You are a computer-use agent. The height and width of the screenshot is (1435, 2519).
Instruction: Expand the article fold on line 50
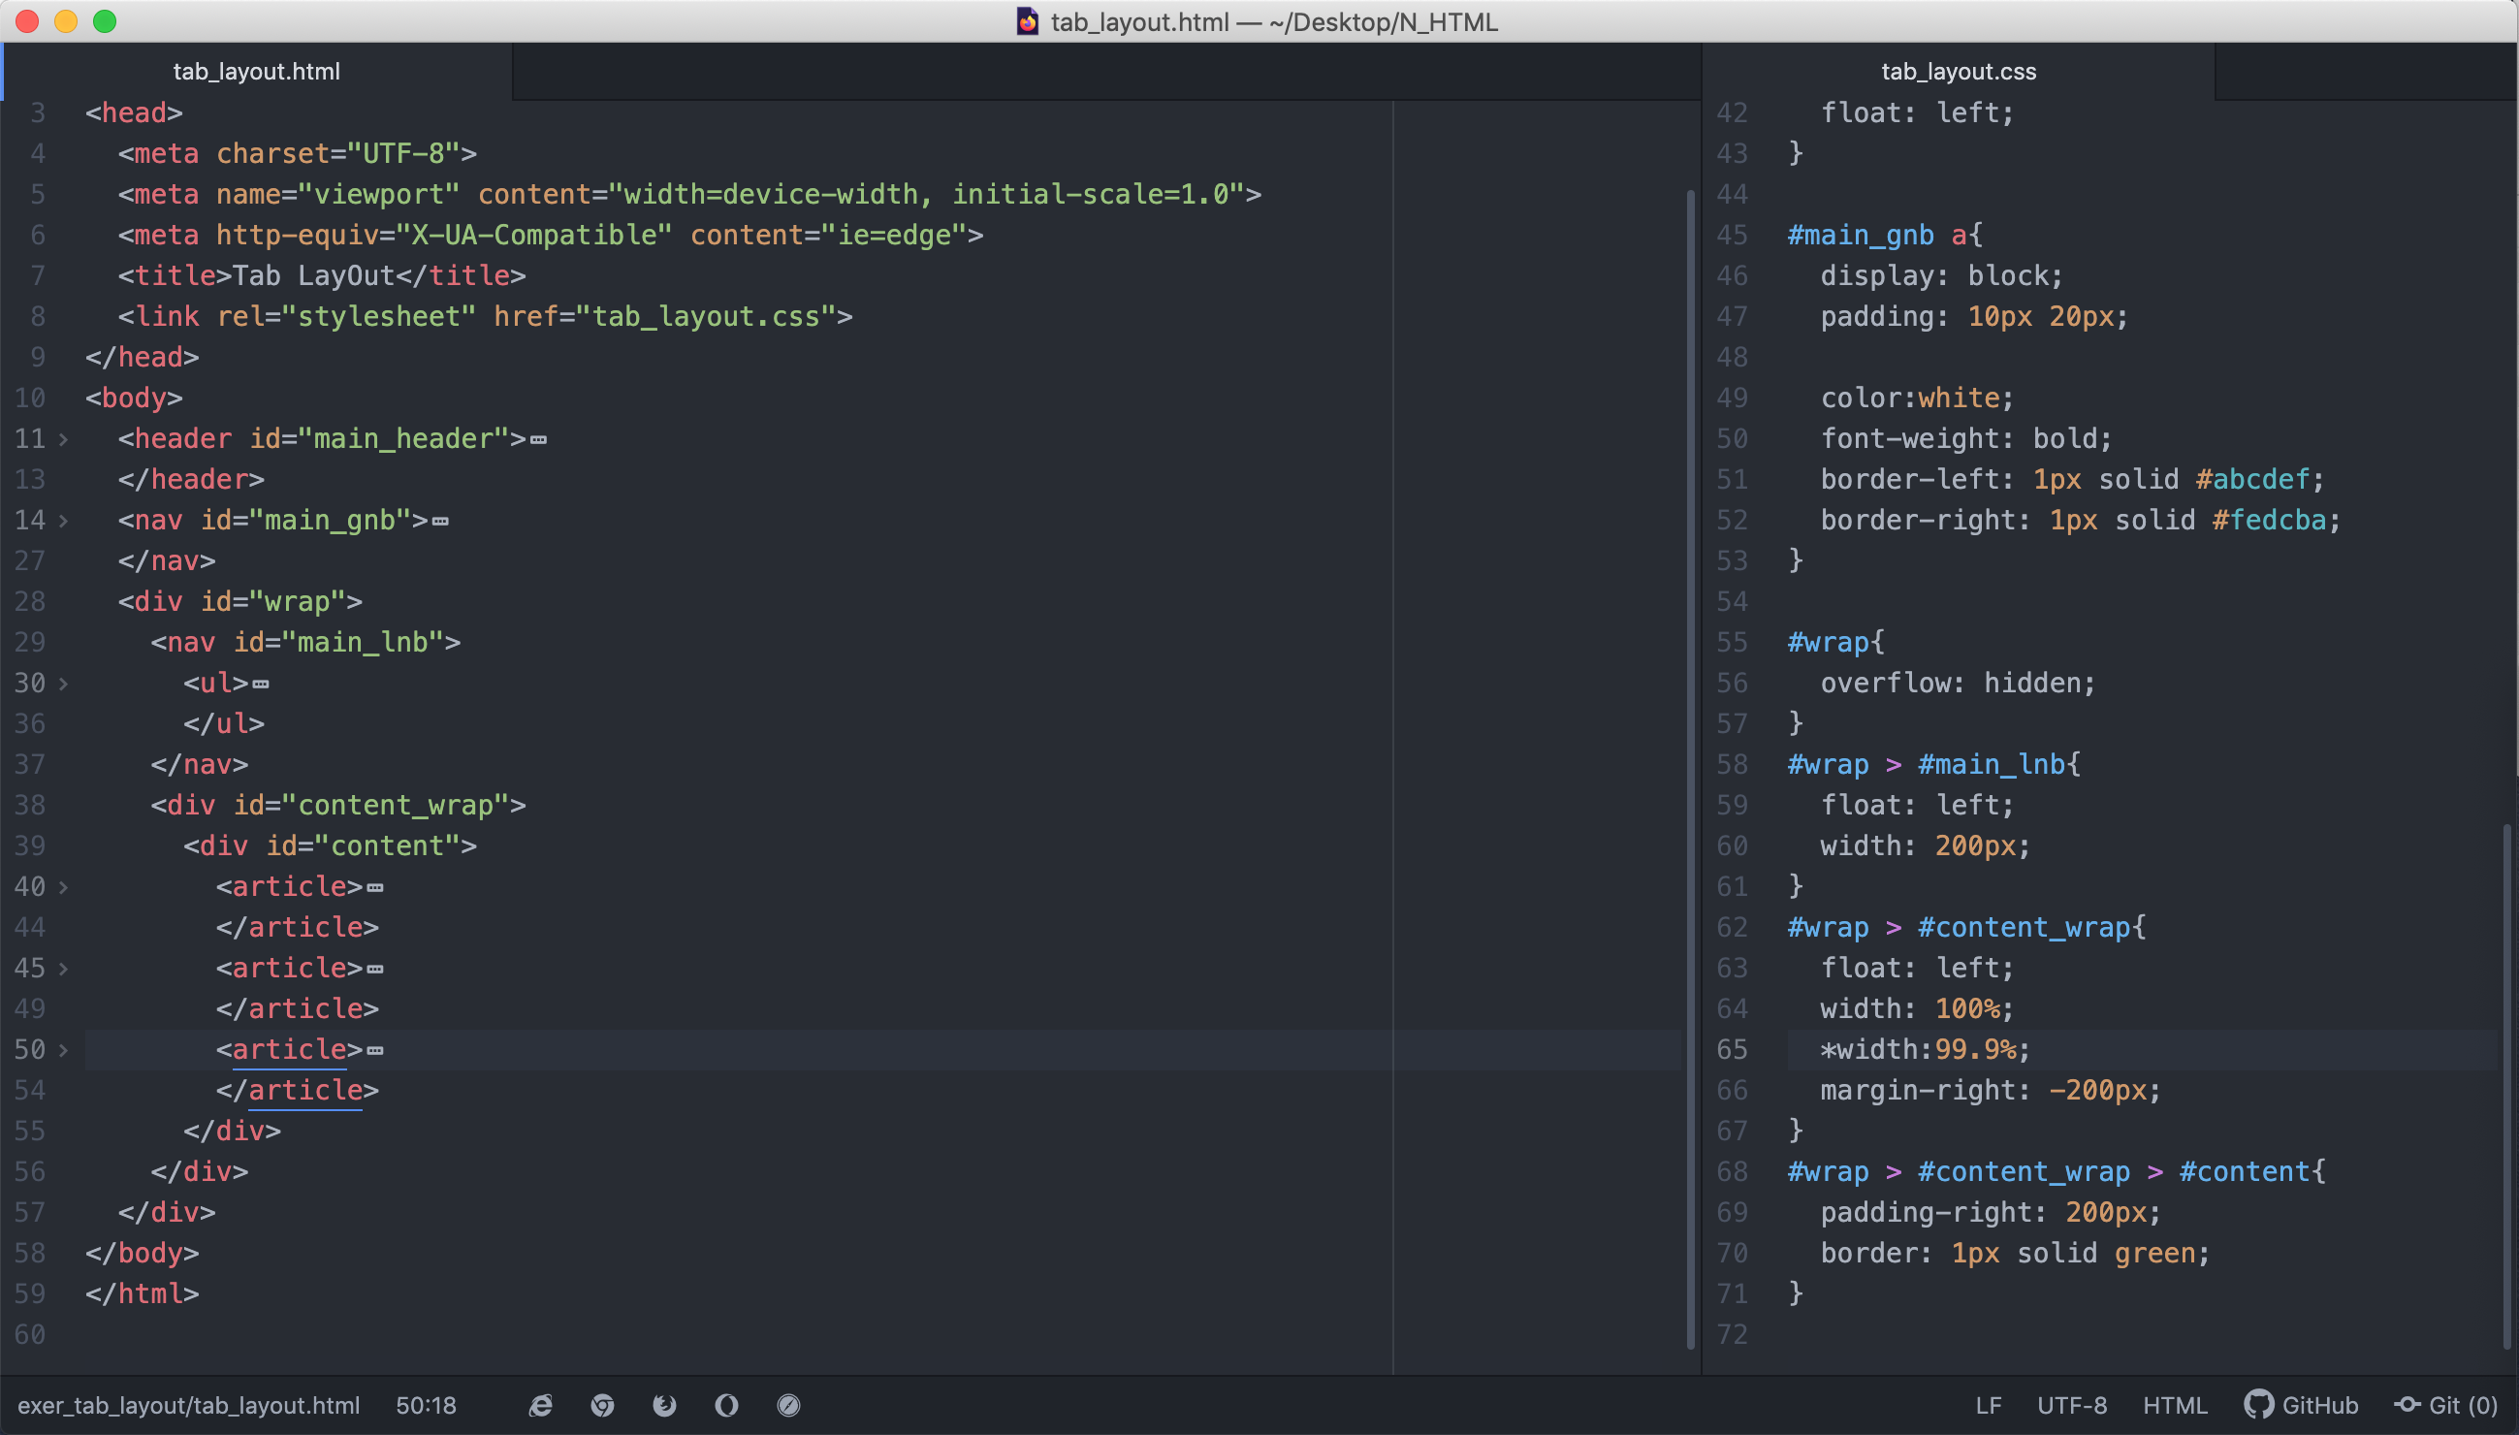coord(63,1050)
